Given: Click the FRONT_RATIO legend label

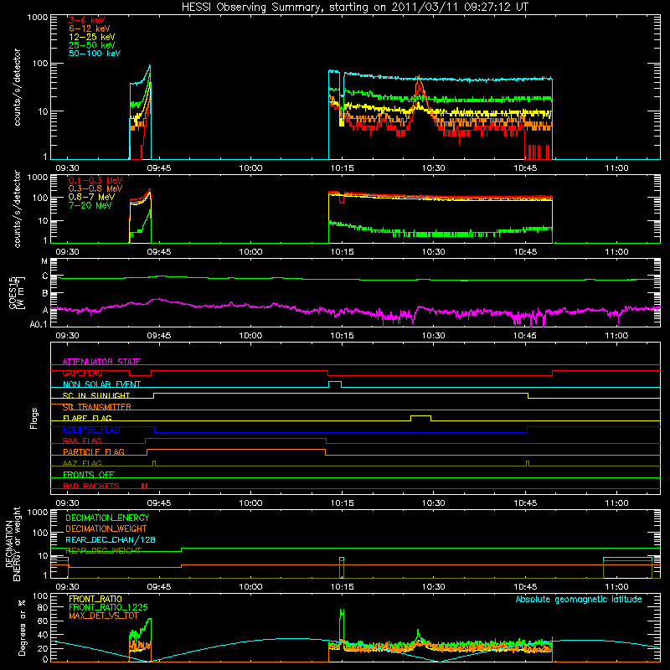Looking at the screenshot, I should (x=95, y=599).
